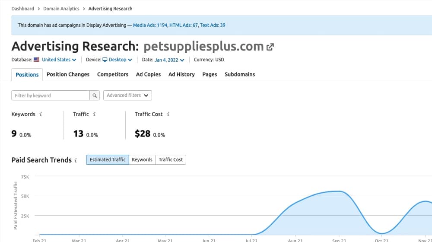Click the 75K y-axis label on chart
The height and width of the screenshot is (242, 432).
[x=25, y=177]
